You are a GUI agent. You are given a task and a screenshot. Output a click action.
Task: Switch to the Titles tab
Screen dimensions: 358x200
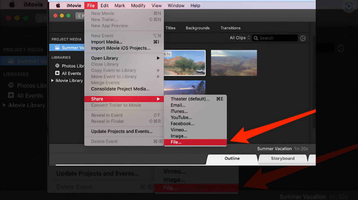click(170, 28)
